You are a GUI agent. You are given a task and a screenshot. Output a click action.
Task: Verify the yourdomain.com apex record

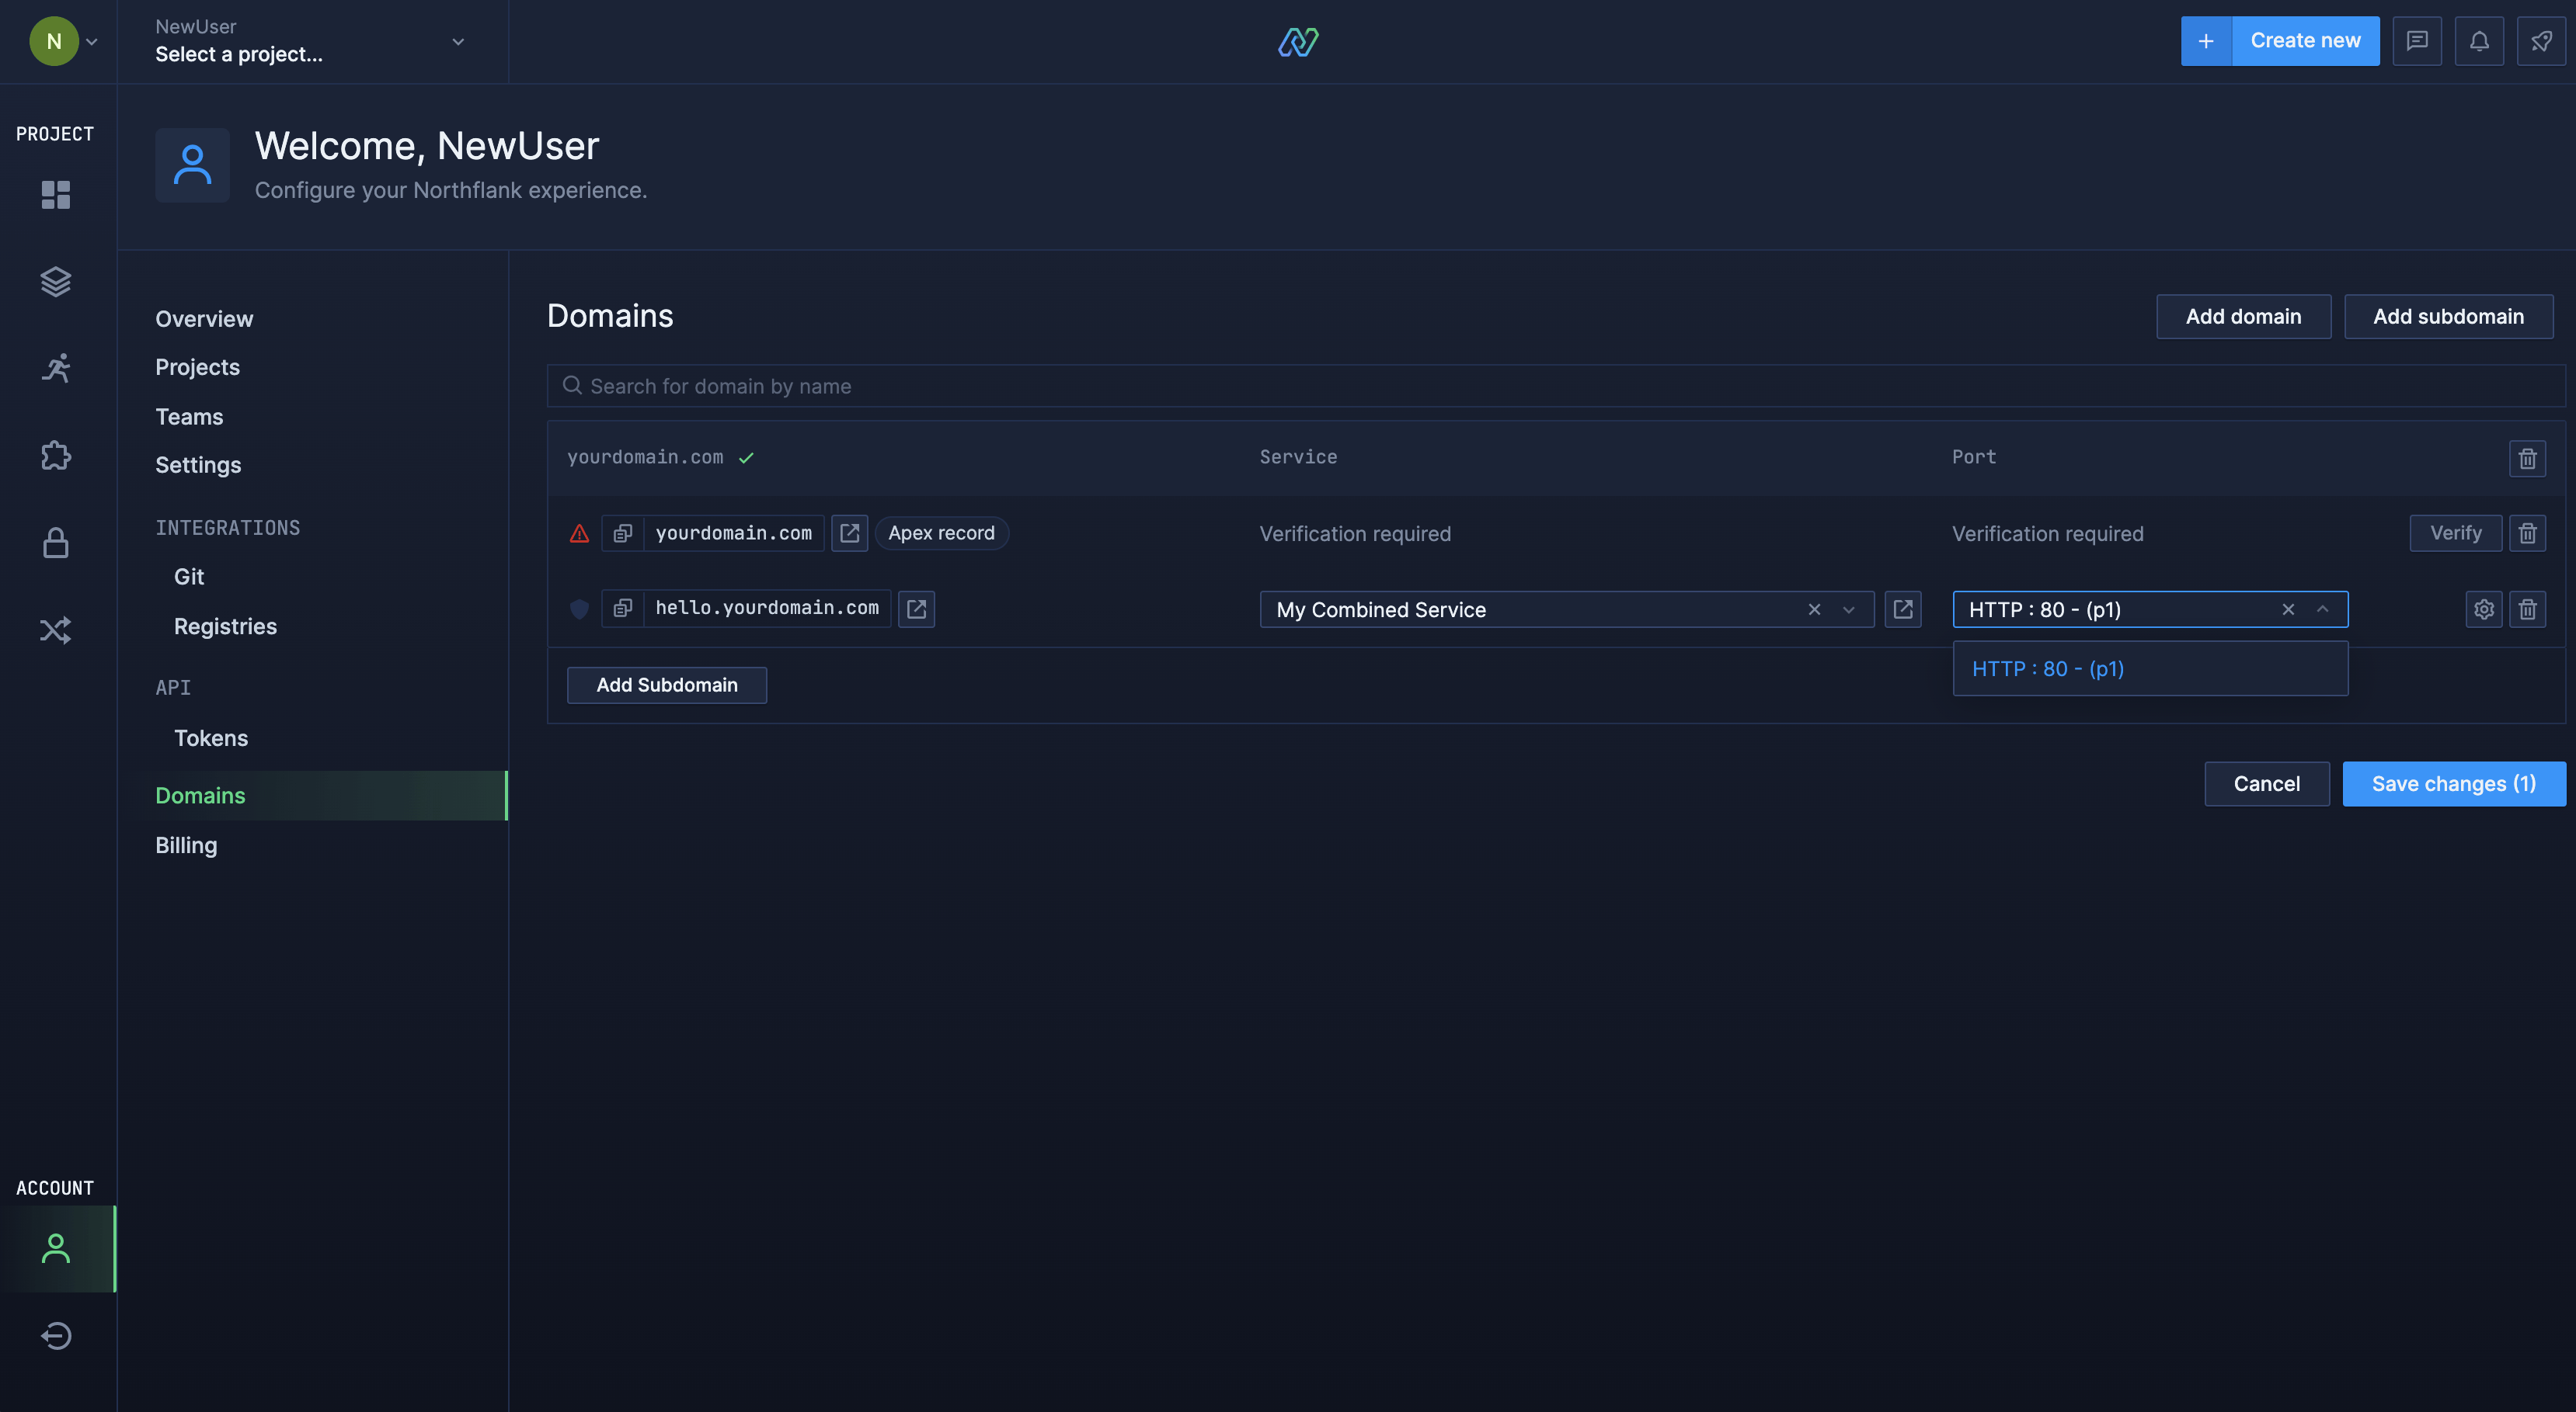2456,533
